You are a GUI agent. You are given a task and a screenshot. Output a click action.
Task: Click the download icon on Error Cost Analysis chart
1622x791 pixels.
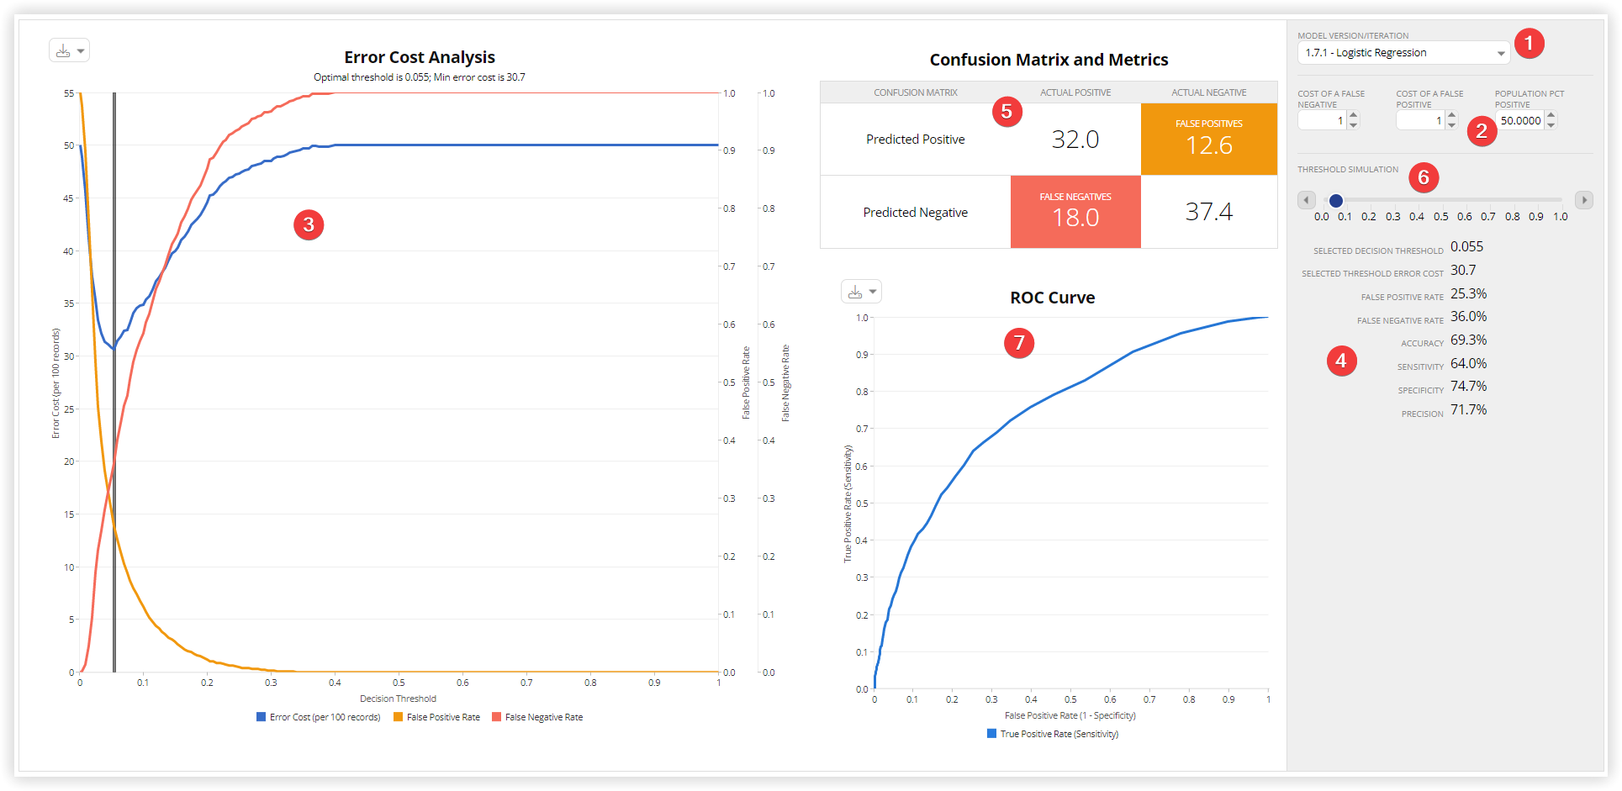pyautogui.click(x=63, y=50)
